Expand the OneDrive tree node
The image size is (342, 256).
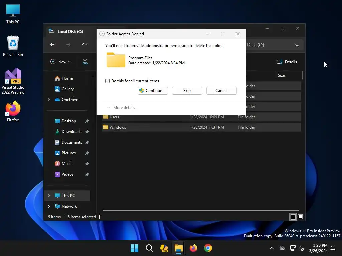tap(49, 100)
